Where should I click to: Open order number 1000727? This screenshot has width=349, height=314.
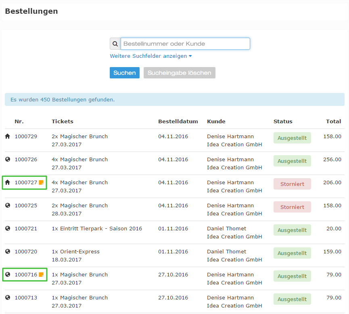26,182
